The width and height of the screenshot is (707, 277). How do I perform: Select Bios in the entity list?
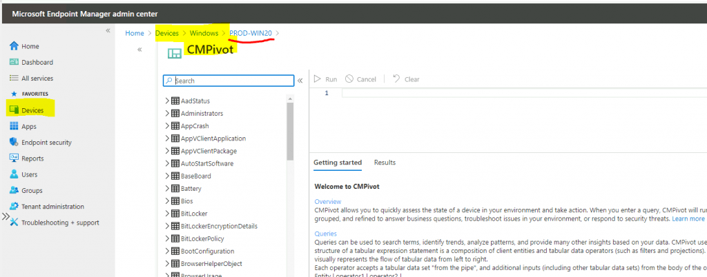pyautogui.click(x=186, y=201)
